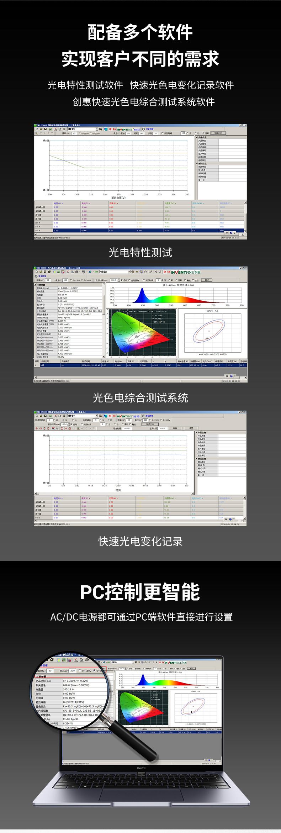This screenshot has height=833, width=281.
Task: Collapse 主要参数 section in 光色电综合测试 window
Action: [x=36, y=285]
